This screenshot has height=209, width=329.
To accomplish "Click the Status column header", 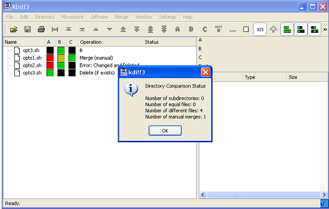I will (153, 42).
